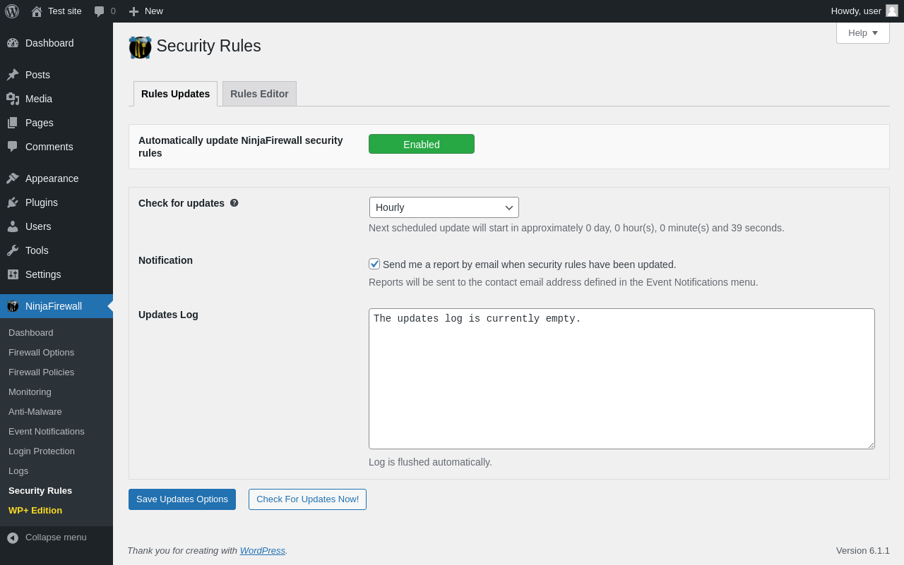This screenshot has height=565, width=904.
Task: Open Firewall Policies submenu item
Action: (41, 372)
